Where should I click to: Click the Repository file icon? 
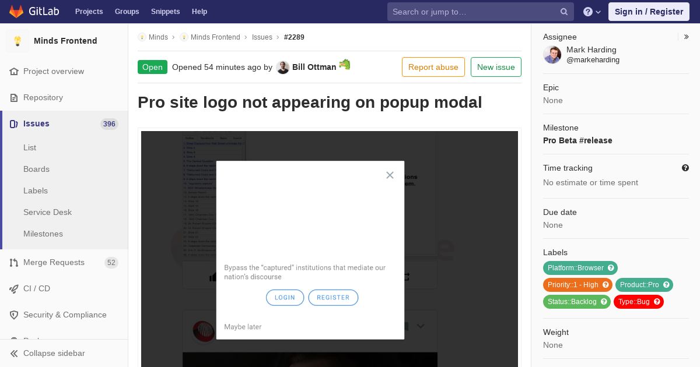14,98
